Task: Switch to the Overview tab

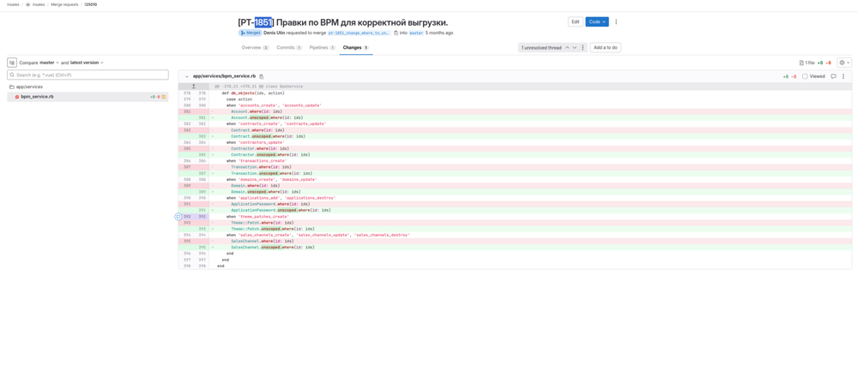Action: pos(255,48)
